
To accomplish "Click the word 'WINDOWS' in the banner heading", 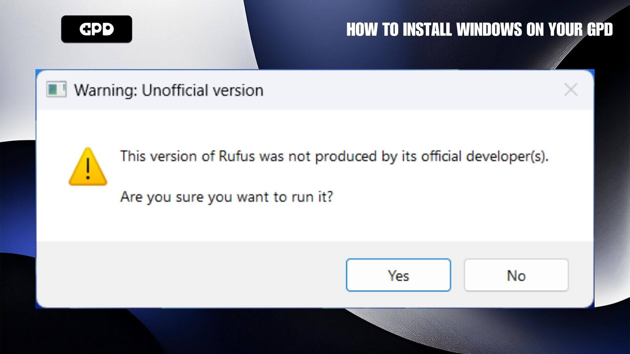I will tap(490, 29).
